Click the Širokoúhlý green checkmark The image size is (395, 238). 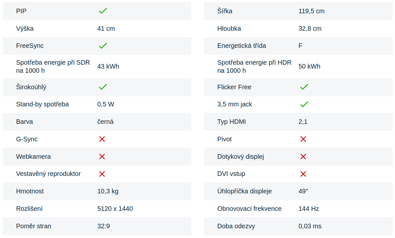click(x=103, y=87)
